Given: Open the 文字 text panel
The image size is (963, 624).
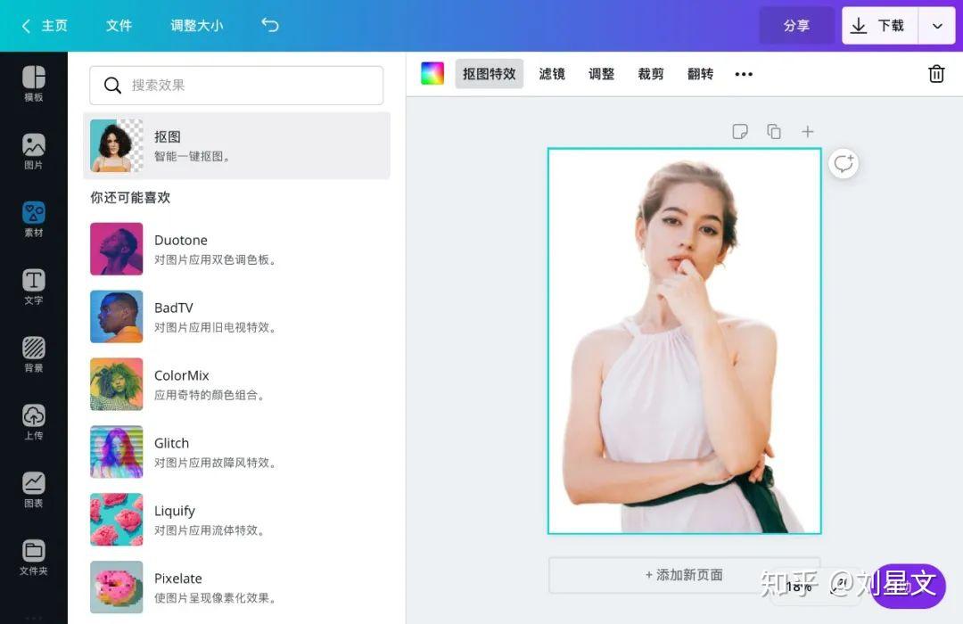Looking at the screenshot, I should pos(33,285).
